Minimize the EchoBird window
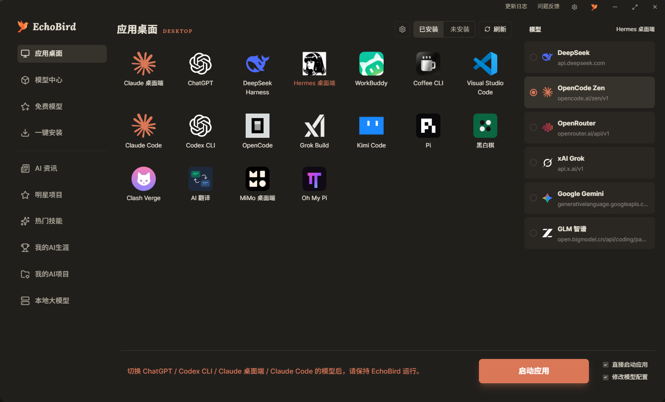 click(615, 7)
